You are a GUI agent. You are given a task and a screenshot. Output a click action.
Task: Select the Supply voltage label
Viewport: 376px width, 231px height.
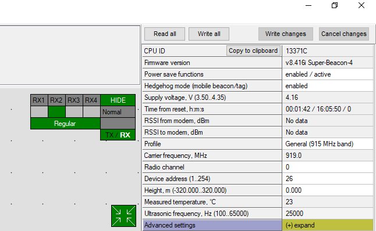pyautogui.click(x=185, y=98)
